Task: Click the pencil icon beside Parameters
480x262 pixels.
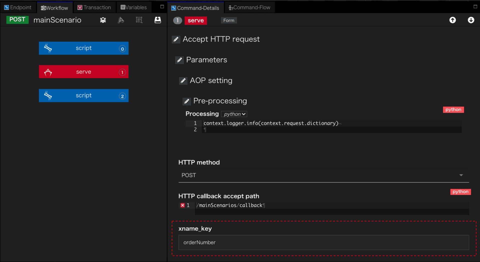Action: (179, 60)
